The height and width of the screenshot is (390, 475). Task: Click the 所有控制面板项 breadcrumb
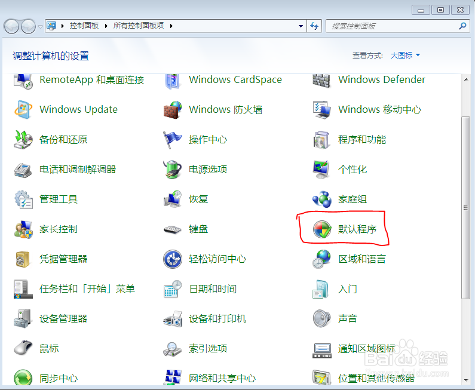click(139, 26)
